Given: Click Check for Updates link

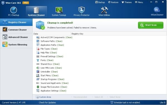Looking at the screenshot, I should click(x=47, y=102).
